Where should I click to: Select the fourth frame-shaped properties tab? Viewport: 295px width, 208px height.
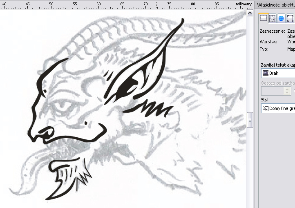[290, 18]
